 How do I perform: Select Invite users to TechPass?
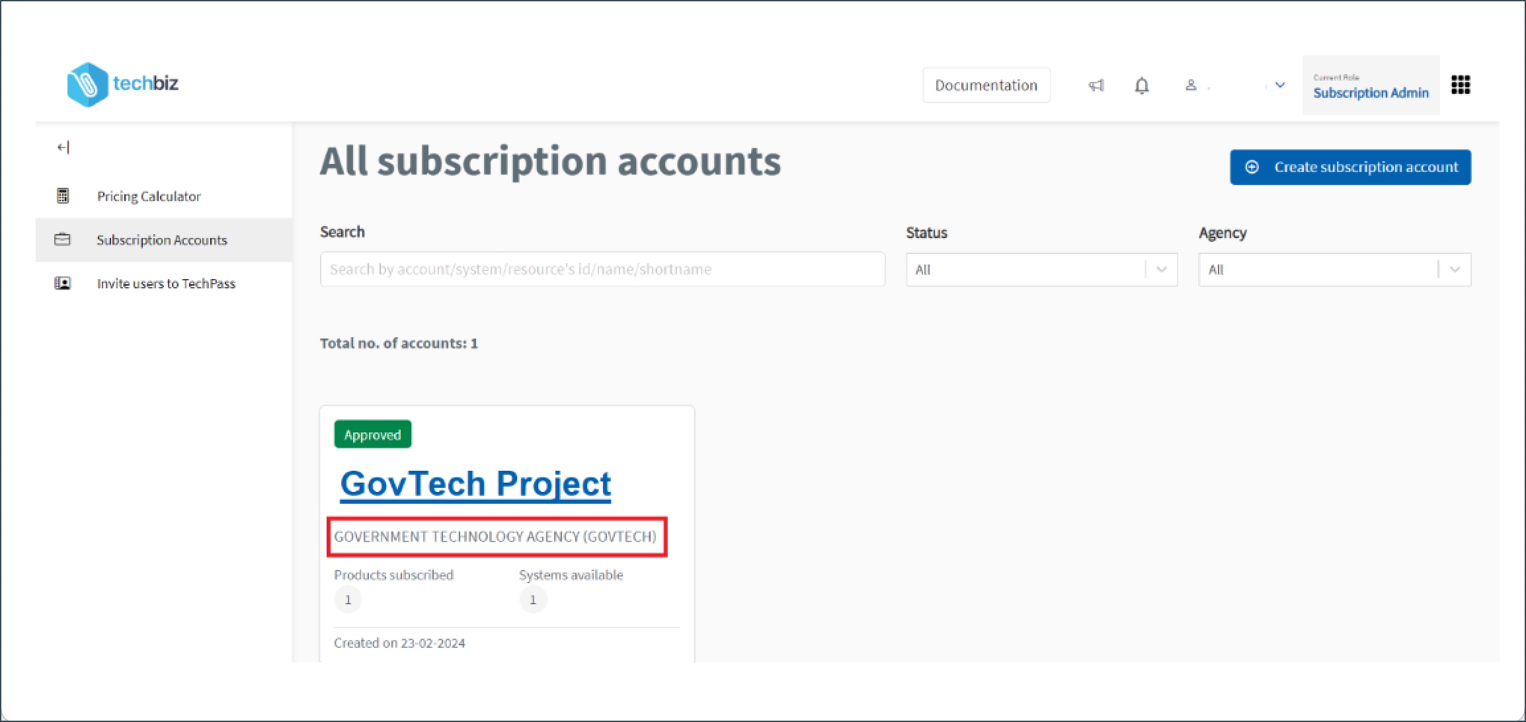166,283
